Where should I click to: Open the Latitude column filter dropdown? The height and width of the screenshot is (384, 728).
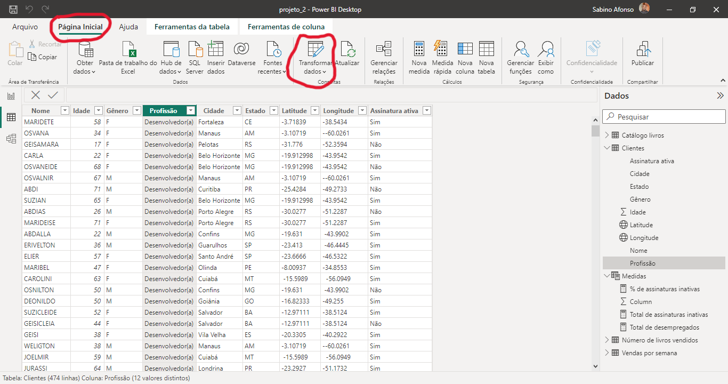[x=314, y=111]
